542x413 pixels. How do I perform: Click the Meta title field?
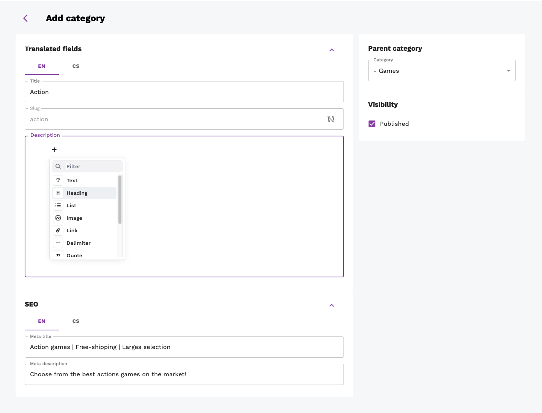(184, 347)
